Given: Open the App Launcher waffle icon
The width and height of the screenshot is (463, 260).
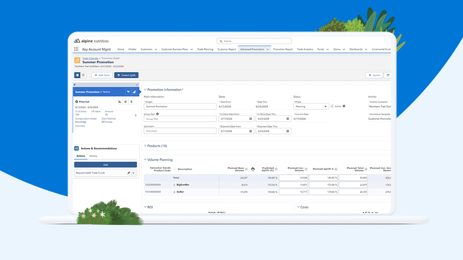Looking at the screenshot, I should pyautogui.click(x=76, y=49).
